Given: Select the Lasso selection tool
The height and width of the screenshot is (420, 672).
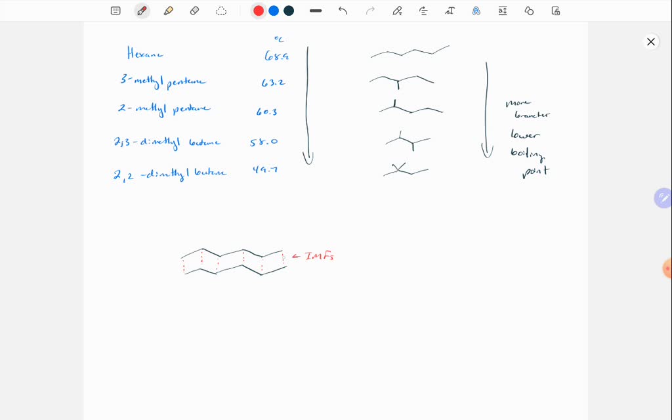Looking at the screenshot, I should [221, 10].
